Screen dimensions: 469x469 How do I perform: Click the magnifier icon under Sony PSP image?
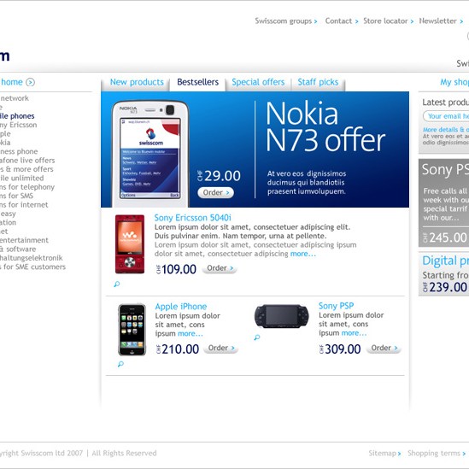(x=256, y=337)
